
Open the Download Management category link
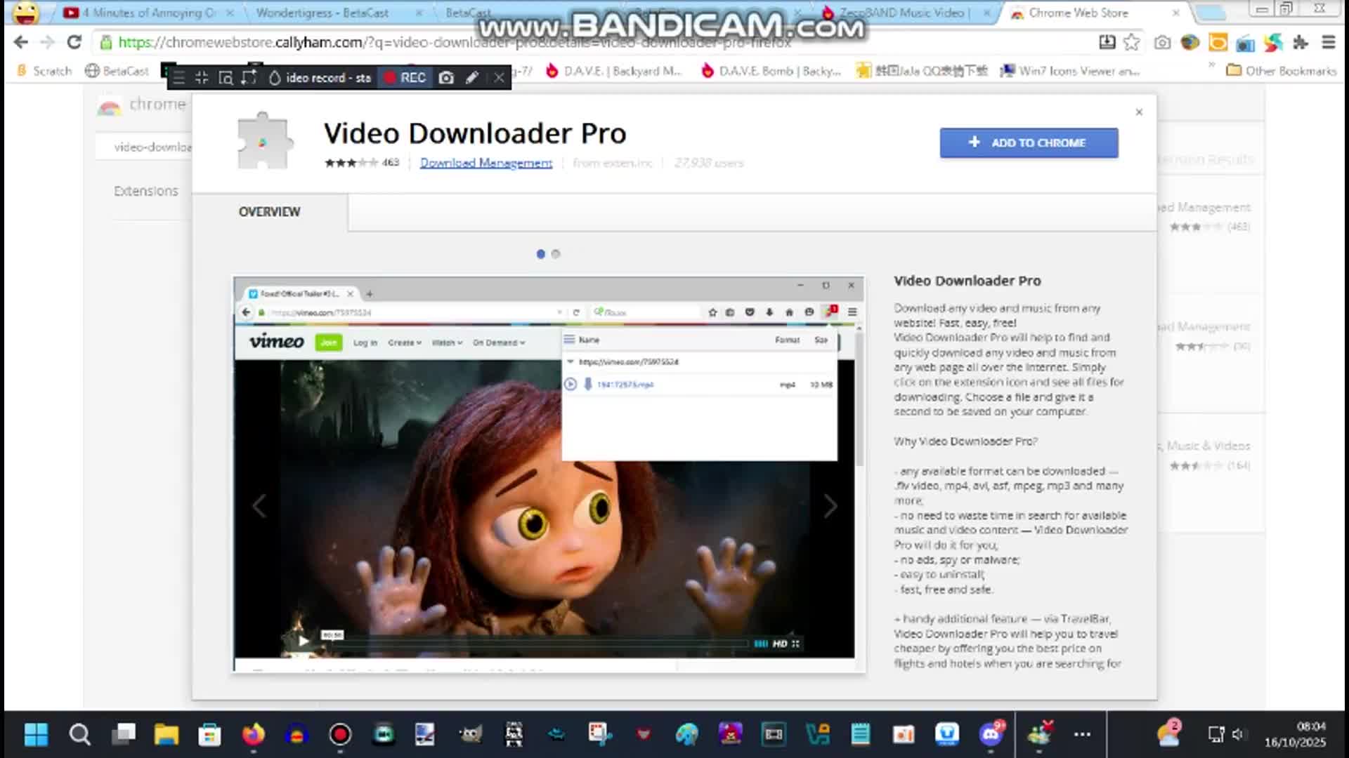[486, 163]
